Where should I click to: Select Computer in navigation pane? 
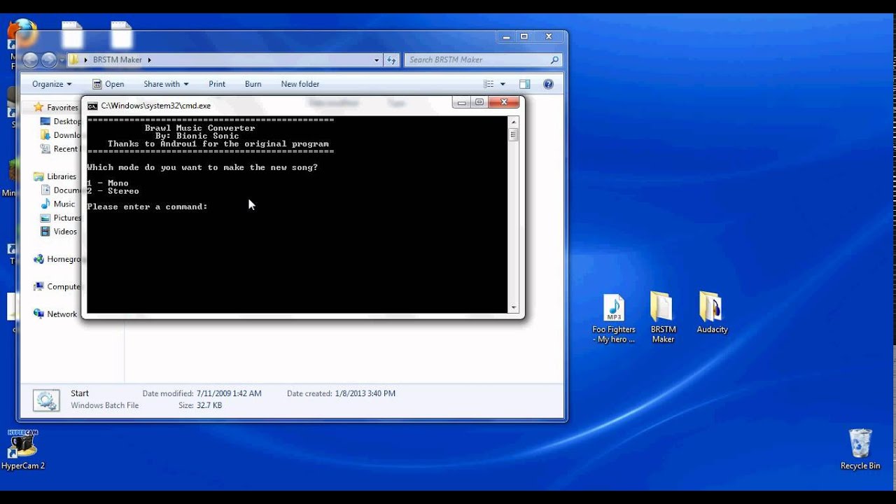tap(57, 286)
